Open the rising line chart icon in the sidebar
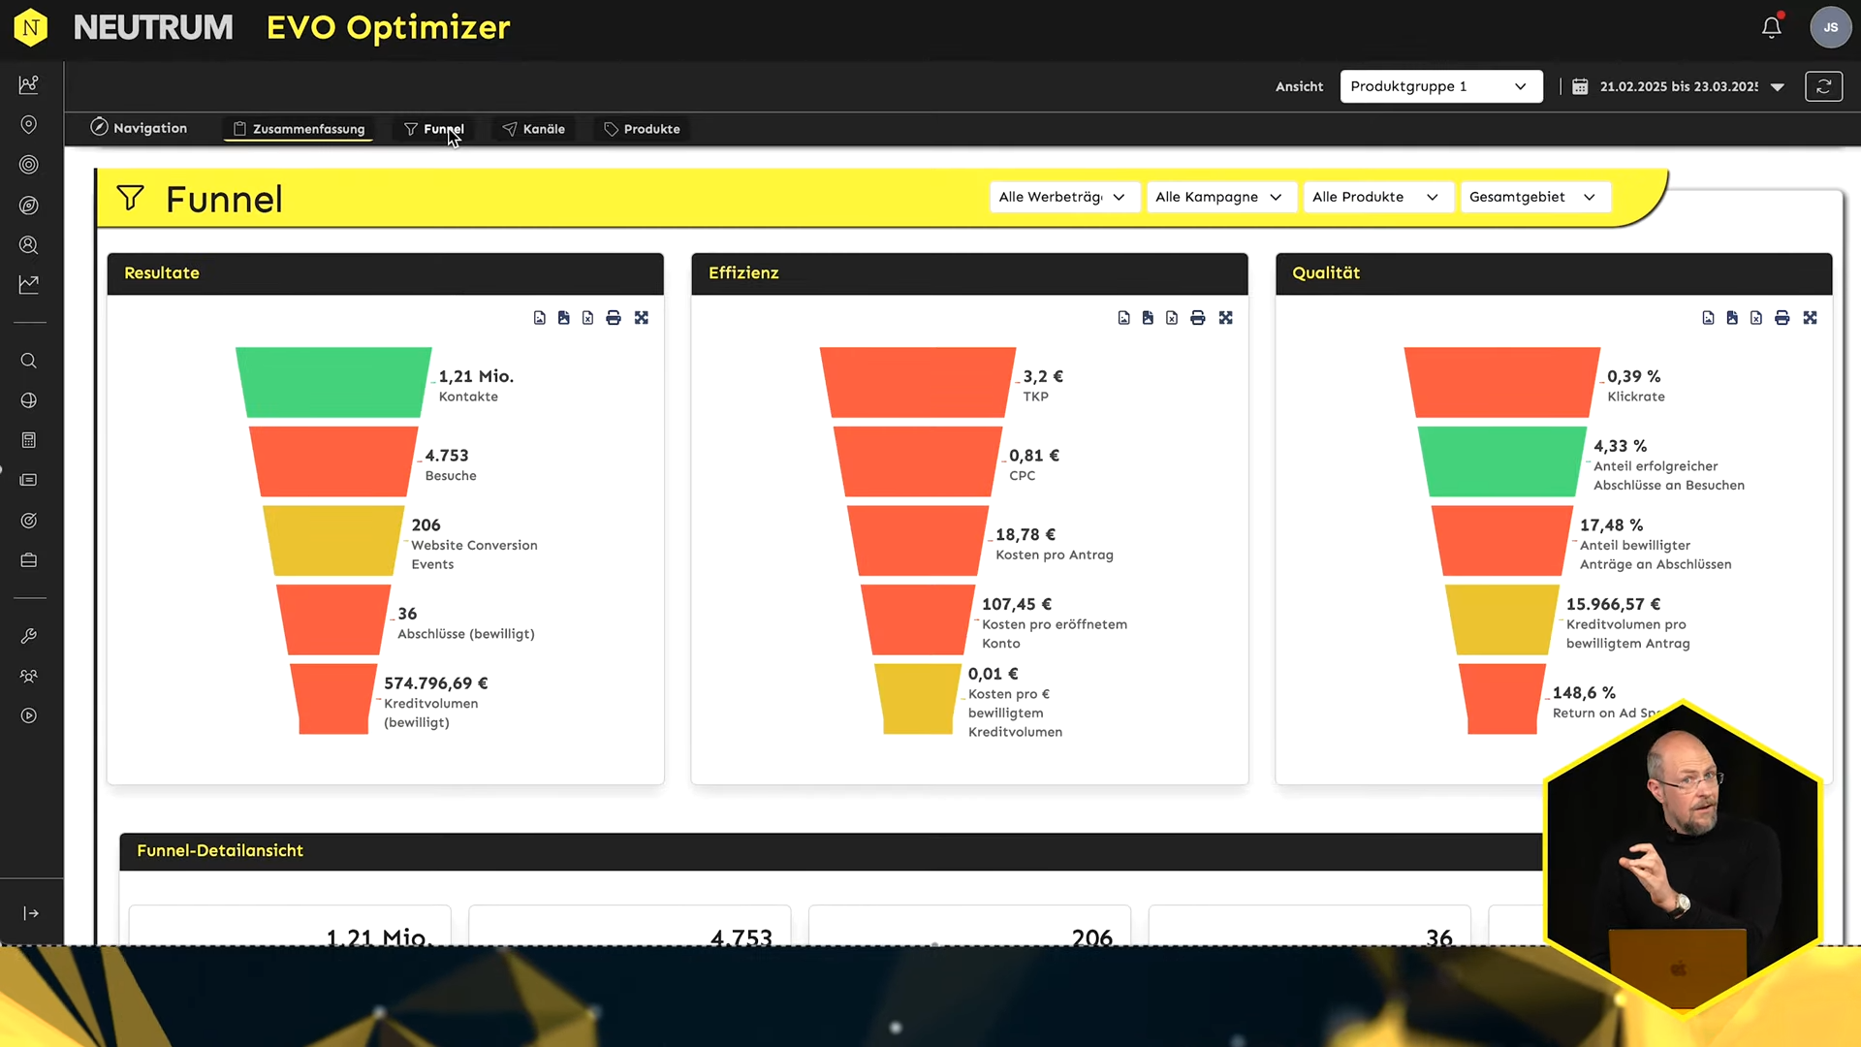Viewport: 1861px width, 1047px height. click(29, 284)
